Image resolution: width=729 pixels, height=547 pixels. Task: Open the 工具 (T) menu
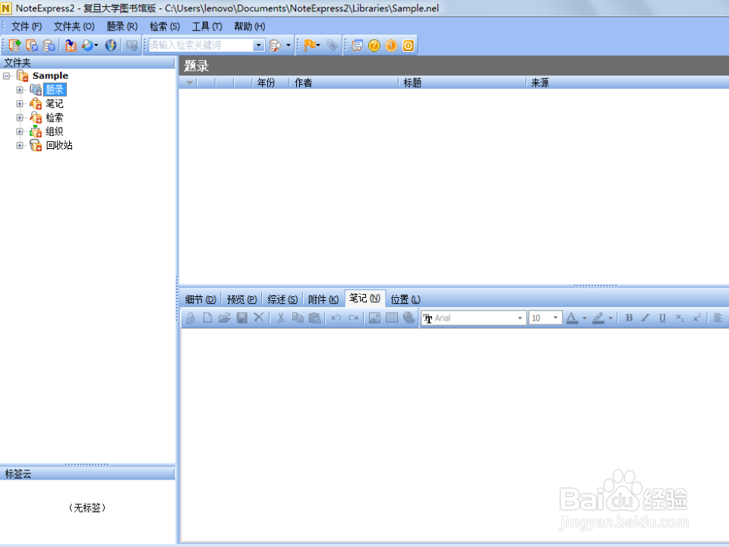(x=207, y=27)
